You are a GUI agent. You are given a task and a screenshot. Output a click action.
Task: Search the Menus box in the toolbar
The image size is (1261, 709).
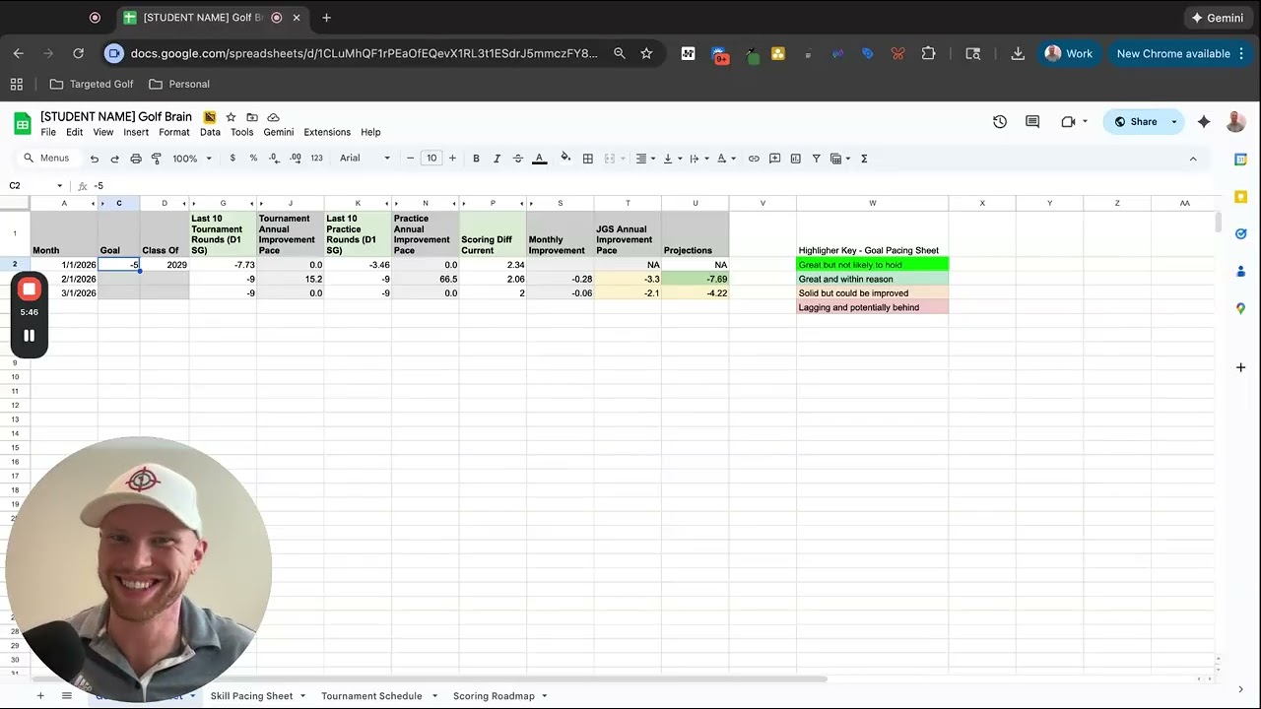(47, 159)
